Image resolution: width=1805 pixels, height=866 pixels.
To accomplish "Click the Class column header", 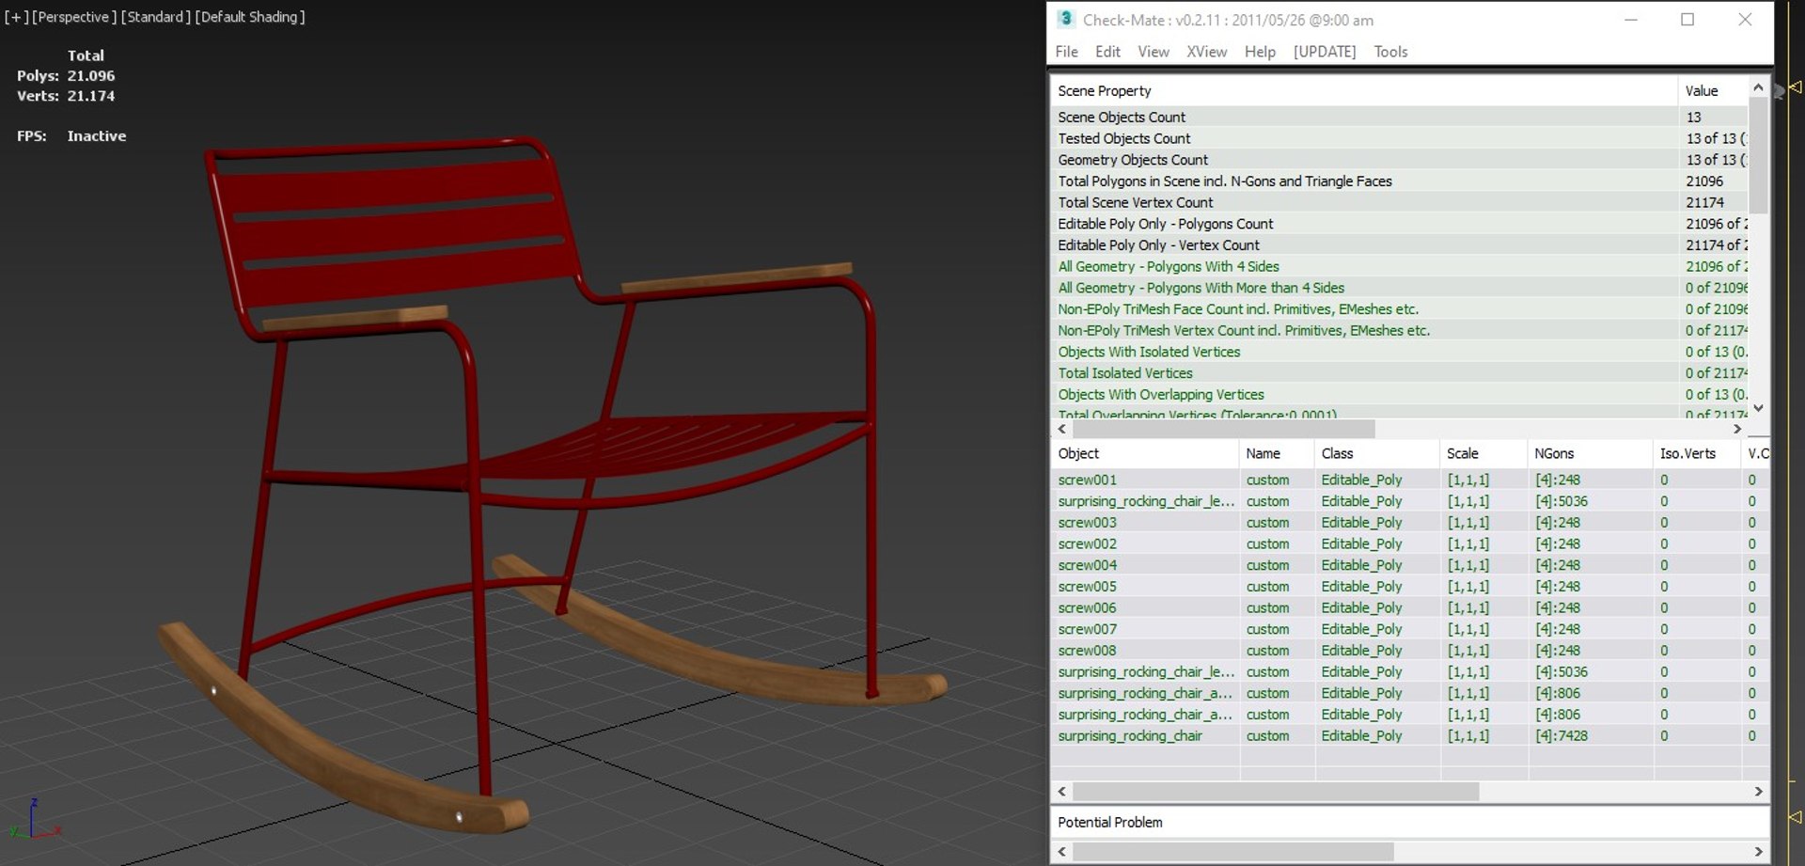I will [x=1376, y=453].
